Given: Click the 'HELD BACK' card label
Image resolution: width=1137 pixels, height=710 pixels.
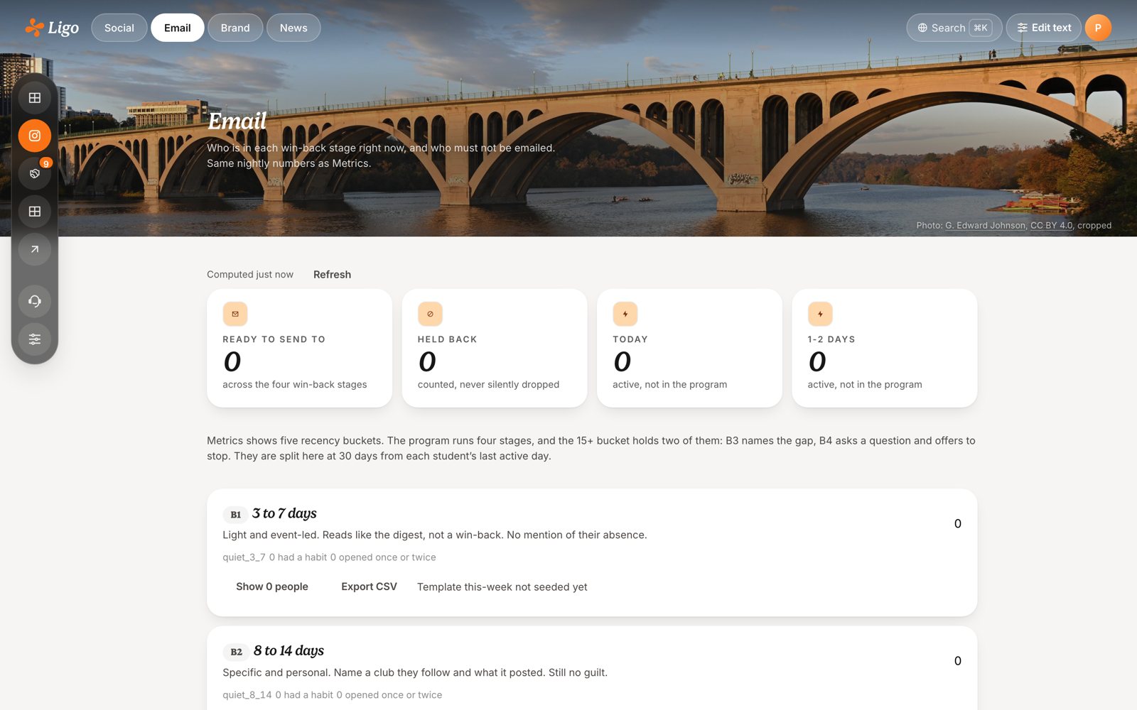Looking at the screenshot, I should pyautogui.click(x=447, y=339).
